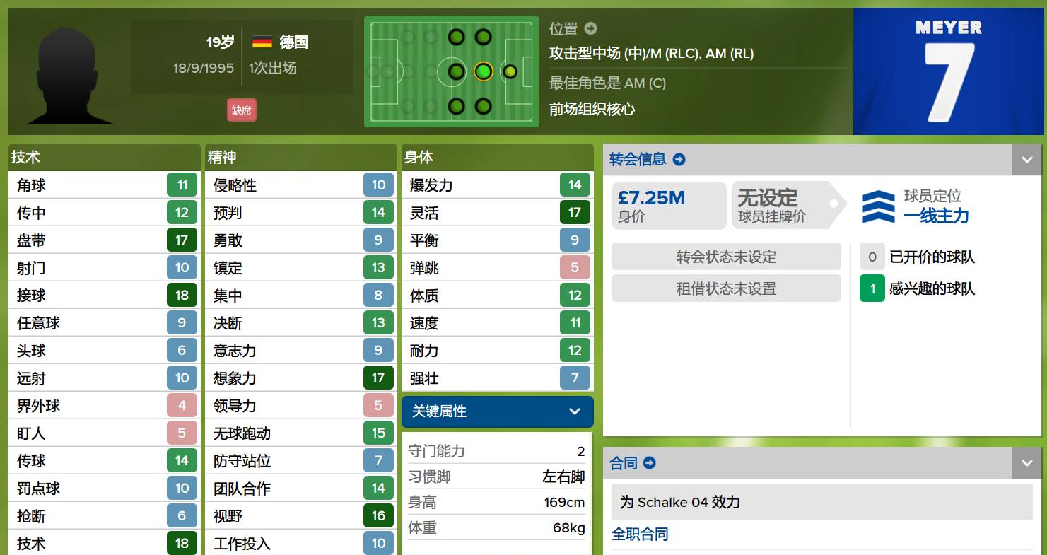Open the 全职合同 link
This screenshot has height=555, width=1047.
638,534
